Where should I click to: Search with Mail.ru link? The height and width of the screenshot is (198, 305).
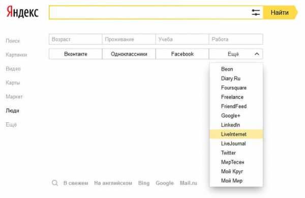pos(189,183)
